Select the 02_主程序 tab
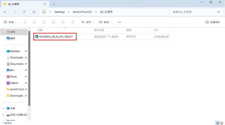This screenshot has height=125, width=225. pos(25,4)
